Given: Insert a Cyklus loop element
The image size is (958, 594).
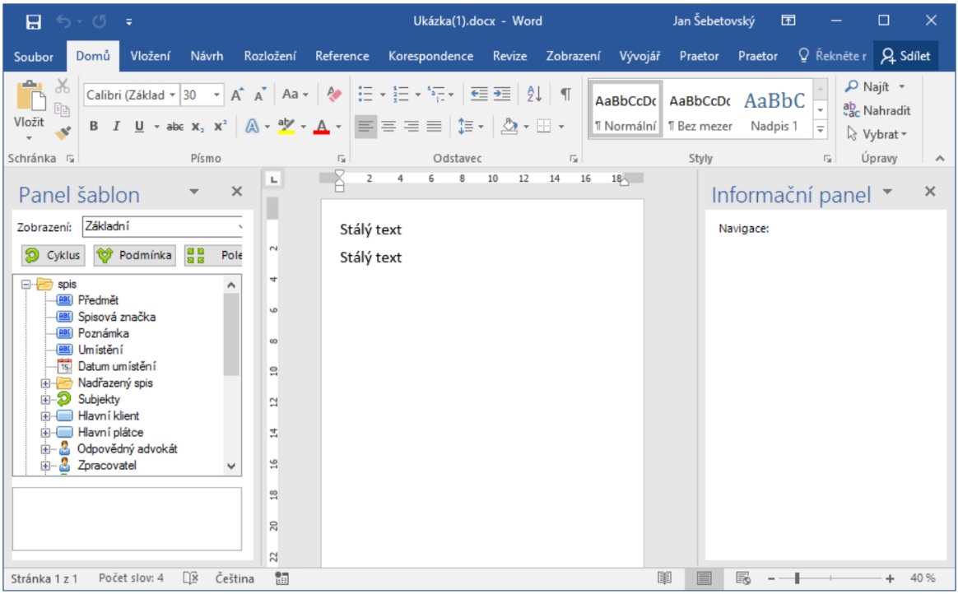Looking at the screenshot, I should pos(53,255).
